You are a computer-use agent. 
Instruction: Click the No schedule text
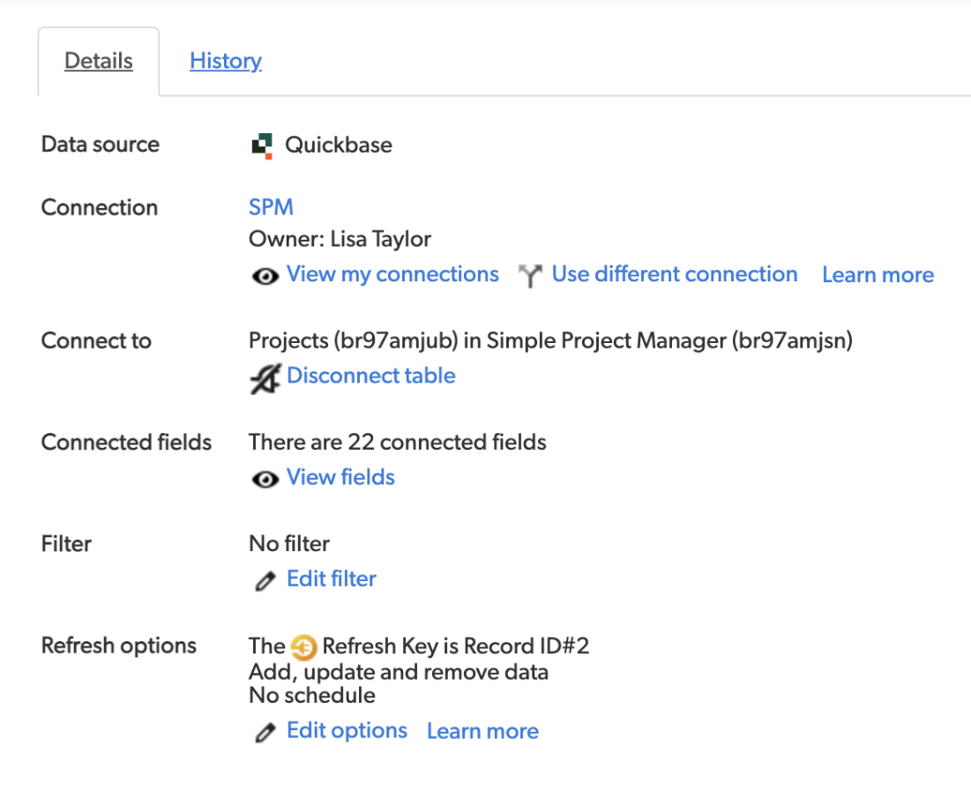[312, 696]
